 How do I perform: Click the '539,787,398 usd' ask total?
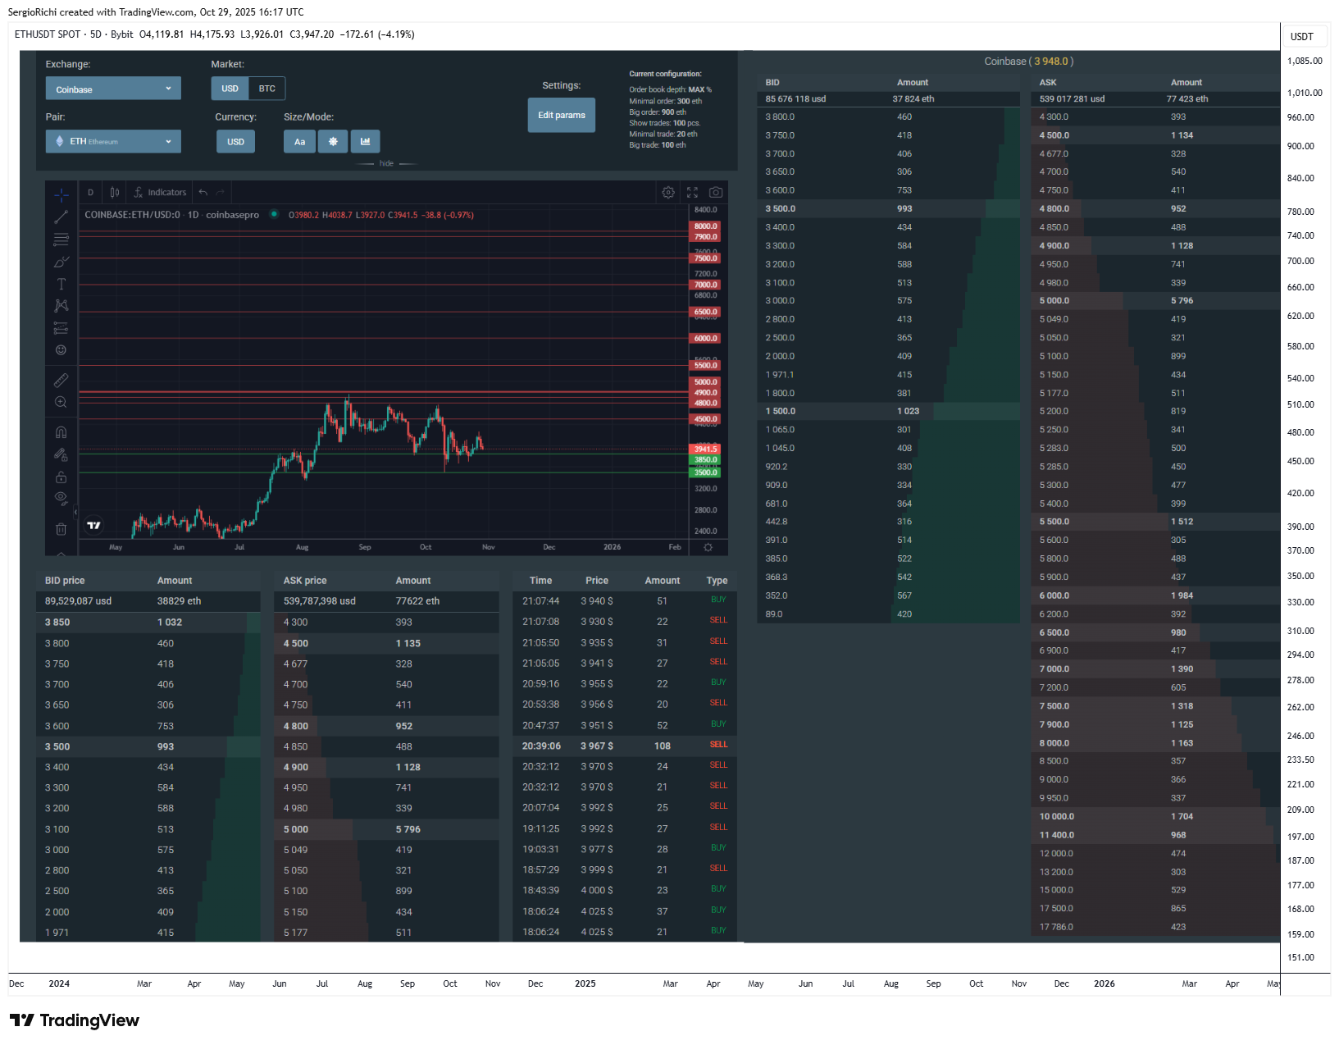pos(319,601)
